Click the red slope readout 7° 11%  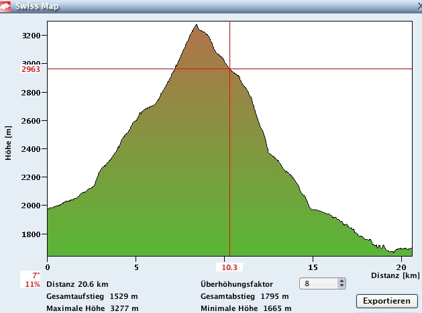click(x=32, y=279)
